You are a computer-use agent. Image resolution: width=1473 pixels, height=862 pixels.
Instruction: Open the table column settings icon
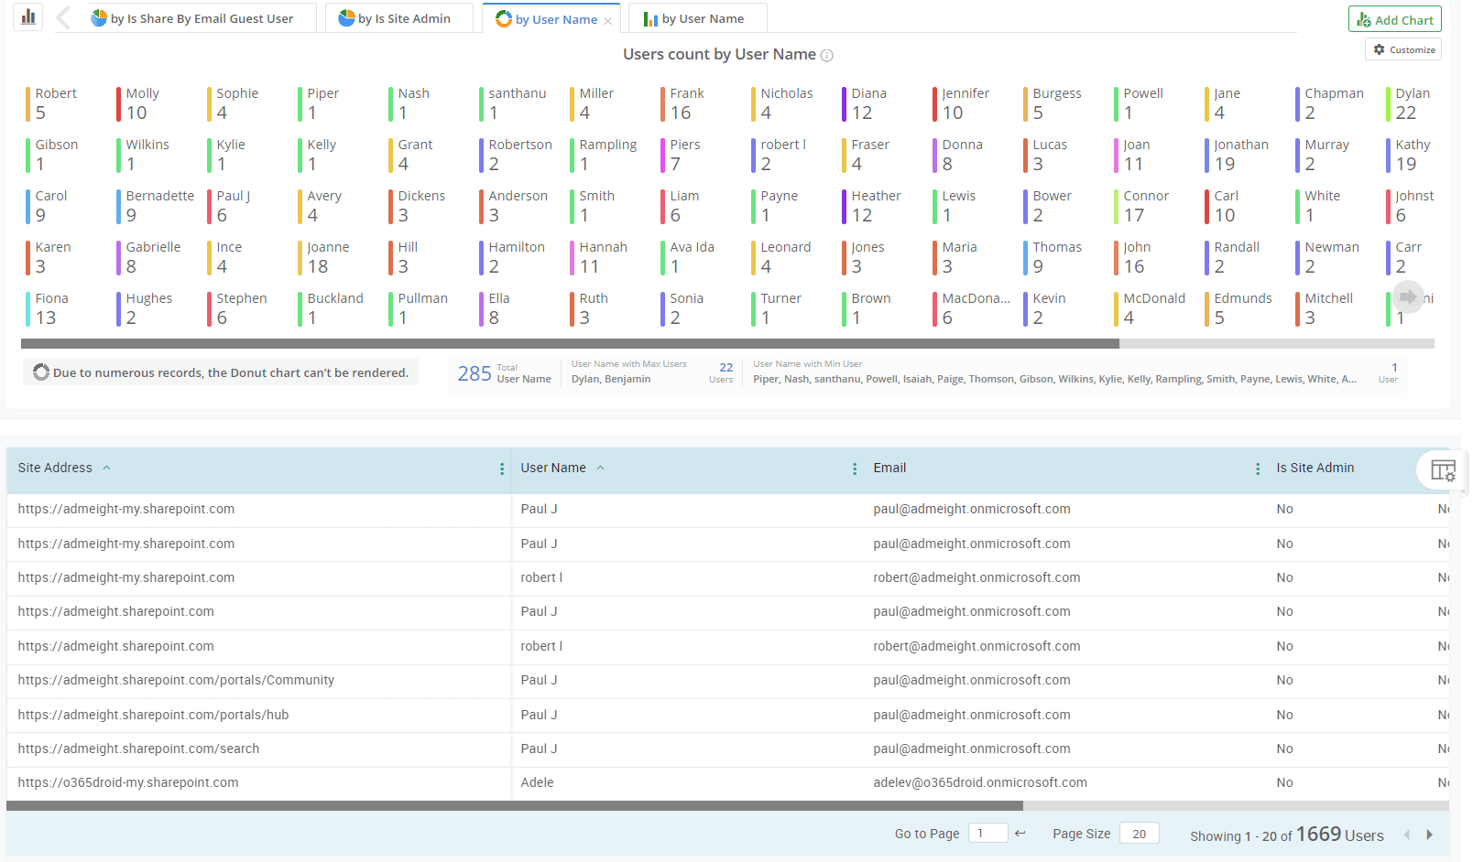tap(1443, 470)
